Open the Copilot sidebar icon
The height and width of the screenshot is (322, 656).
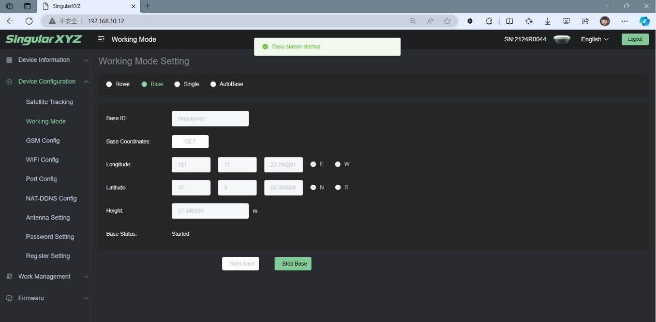tap(644, 21)
